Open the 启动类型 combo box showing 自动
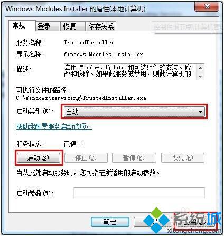This screenshot has width=224, height=236. (x=134, y=112)
